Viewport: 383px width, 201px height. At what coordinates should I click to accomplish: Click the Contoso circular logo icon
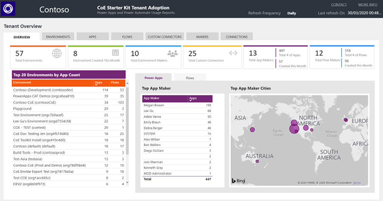pyautogui.click(x=9, y=8)
